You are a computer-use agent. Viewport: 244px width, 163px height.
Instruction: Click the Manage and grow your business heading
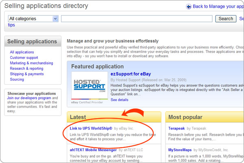(113, 41)
